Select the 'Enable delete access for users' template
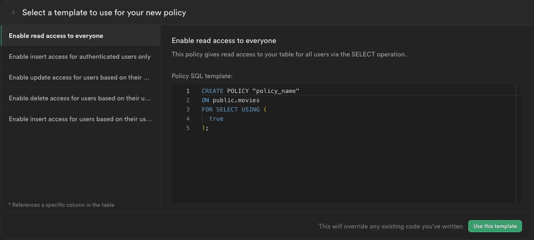Image resolution: width=534 pixels, height=240 pixels. 80,98
